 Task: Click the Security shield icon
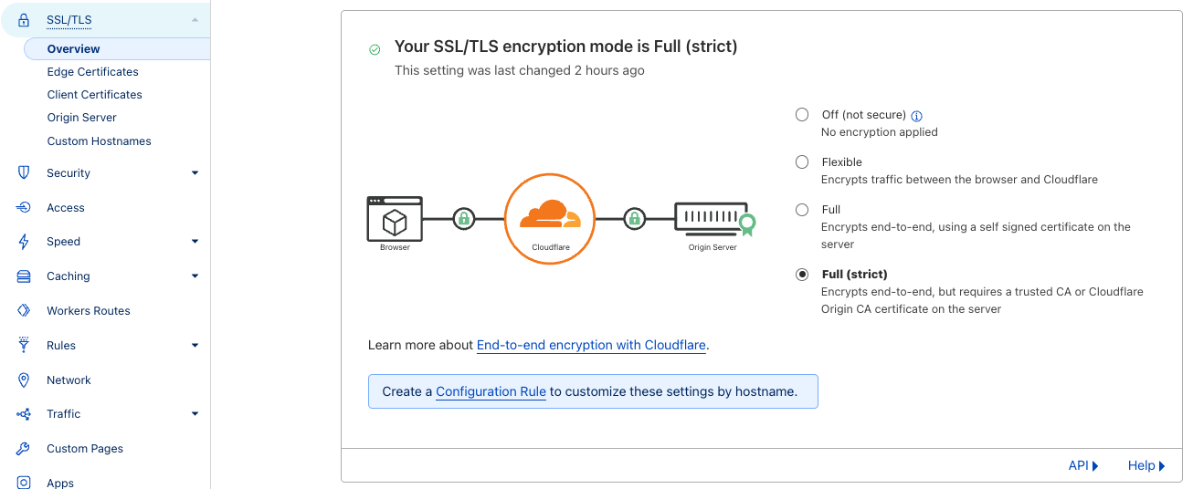click(x=25, y=173)
